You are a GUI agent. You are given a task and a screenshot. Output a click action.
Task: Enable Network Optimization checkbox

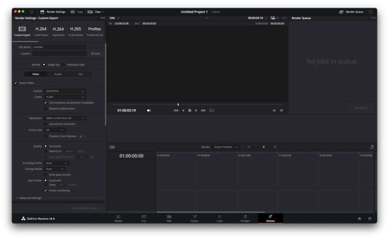click(46, 109)
